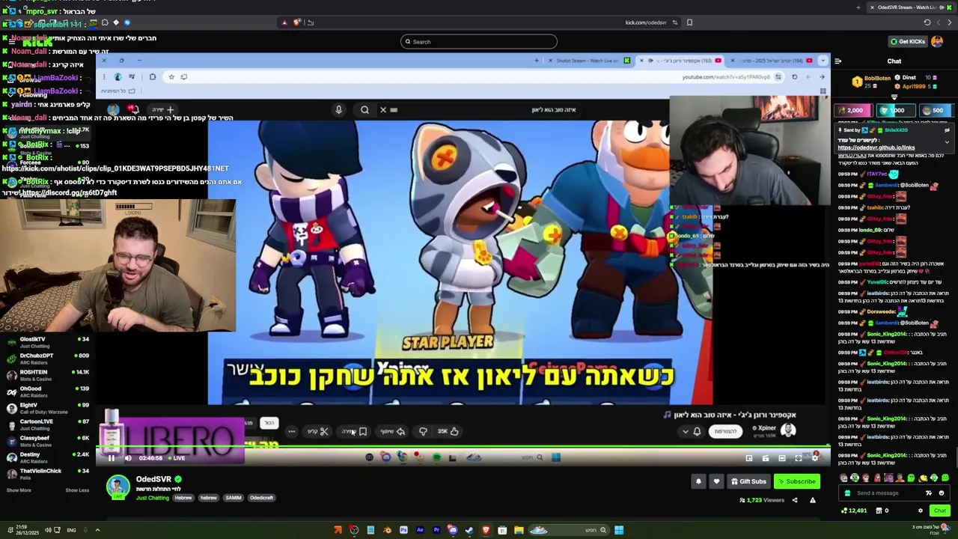This screenshot has height=539, width=958.
Task: Hide the pinned message with unpin icon
Action: tap(947, 130)
